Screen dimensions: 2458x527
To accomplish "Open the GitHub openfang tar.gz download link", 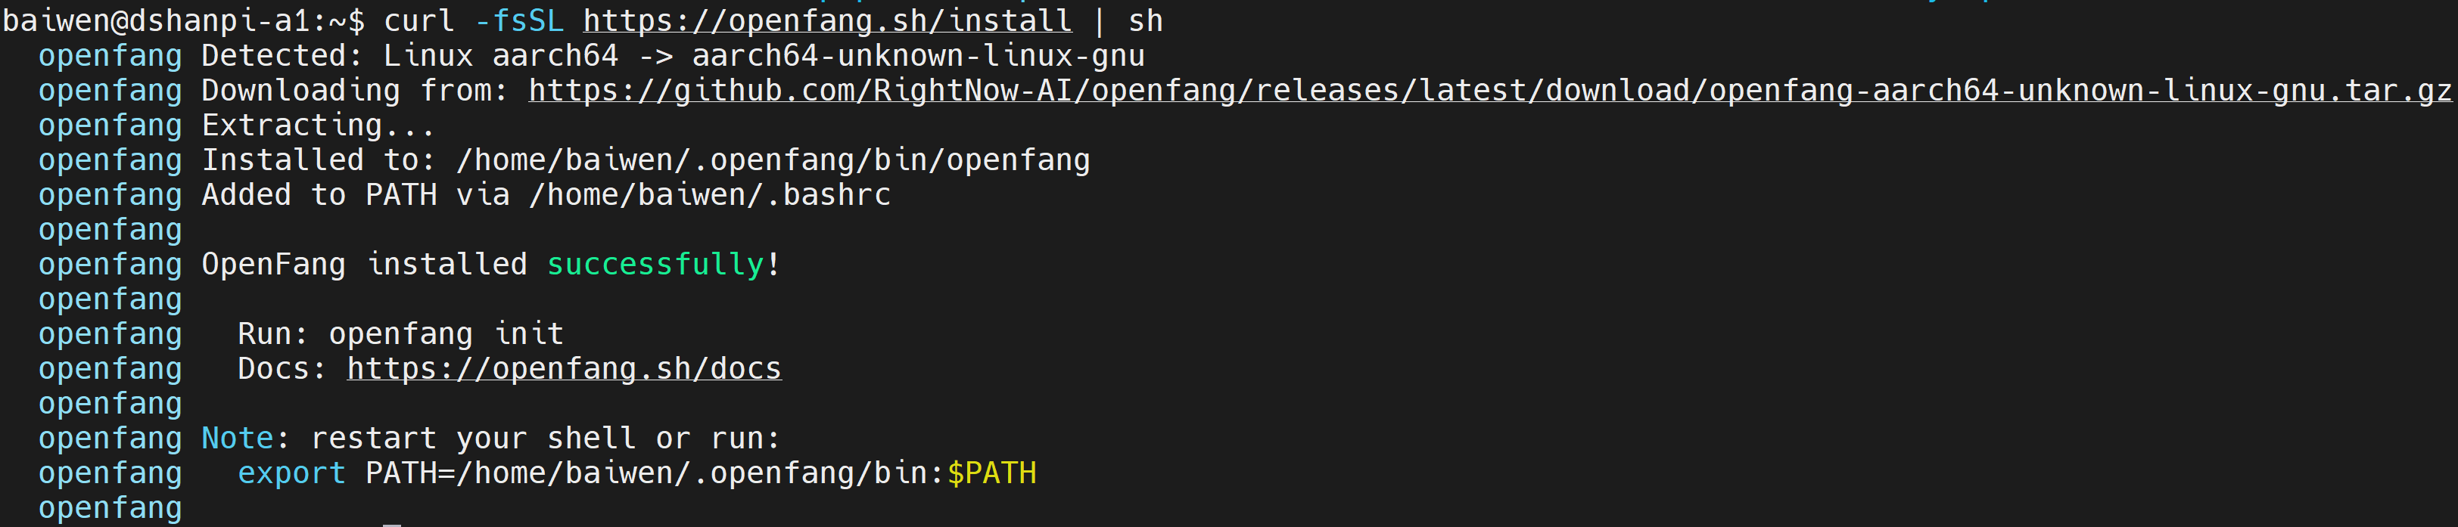I will 1489,91.
